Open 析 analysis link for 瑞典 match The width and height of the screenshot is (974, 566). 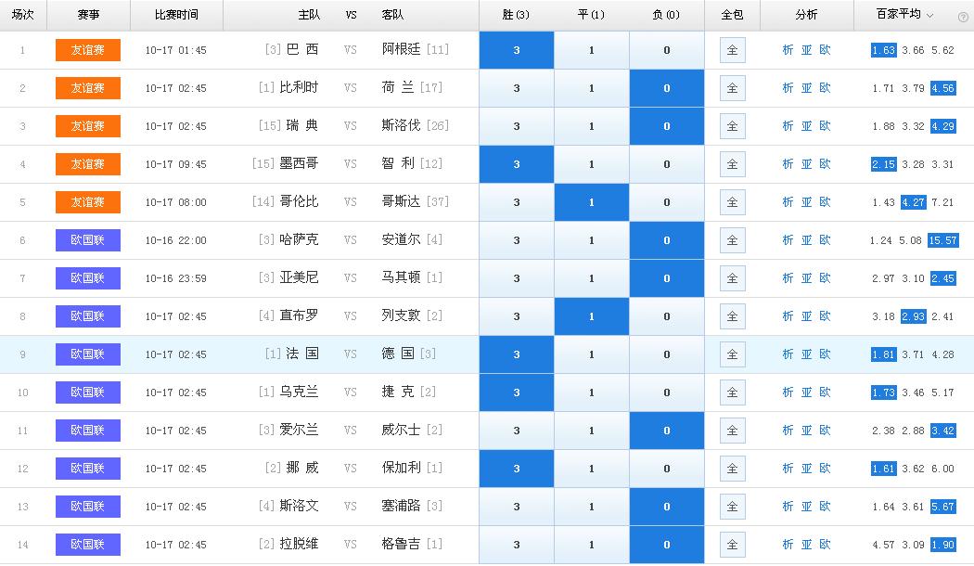tap(788, 126)
